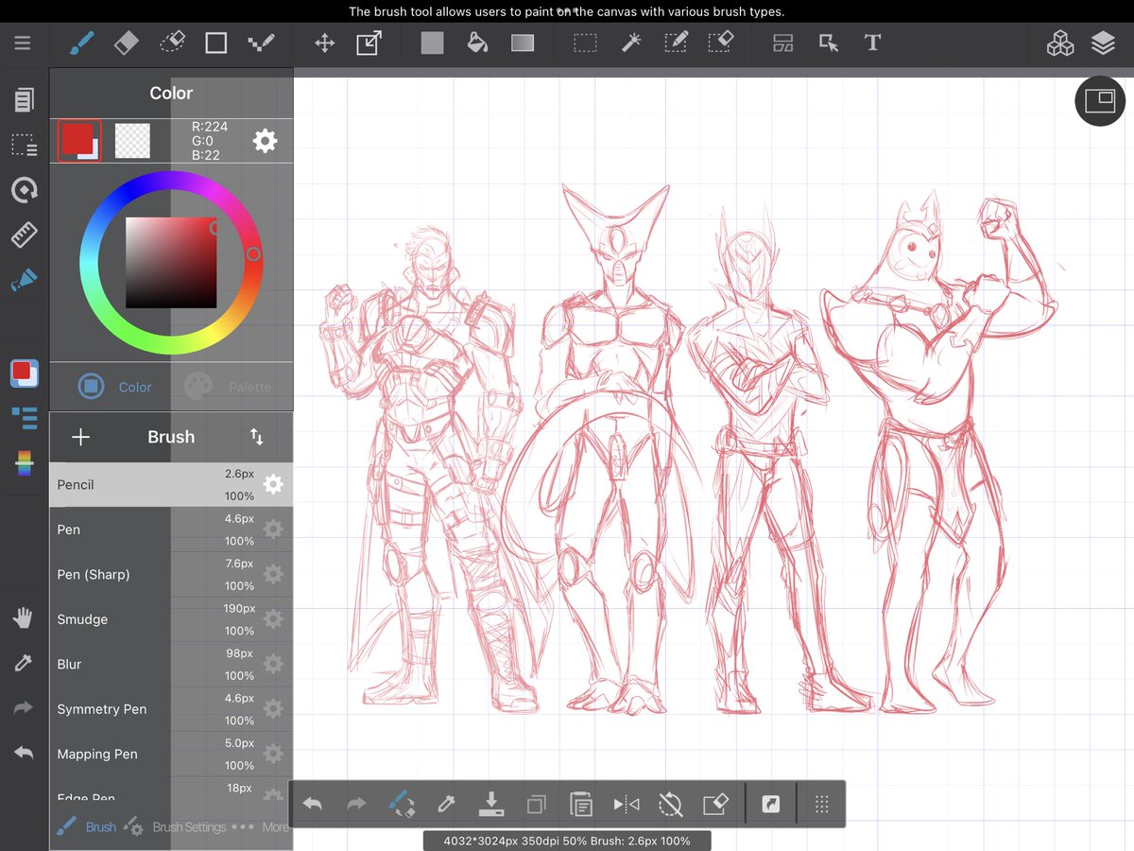Image resolution: width=1134 pixels, height=851 pixels.
Task: Open the rainbow color palette sidebar icon
Action: [x=24, y=463]
